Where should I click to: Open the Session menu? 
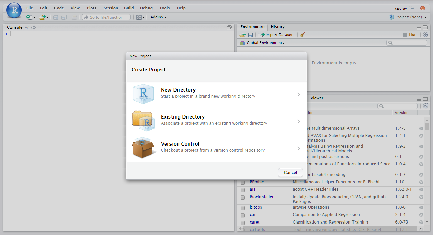111,8
